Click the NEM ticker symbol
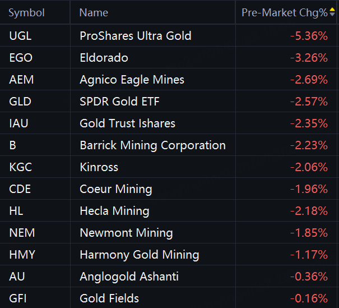Viewport: 339px width, 308px height. coord(21,233)
